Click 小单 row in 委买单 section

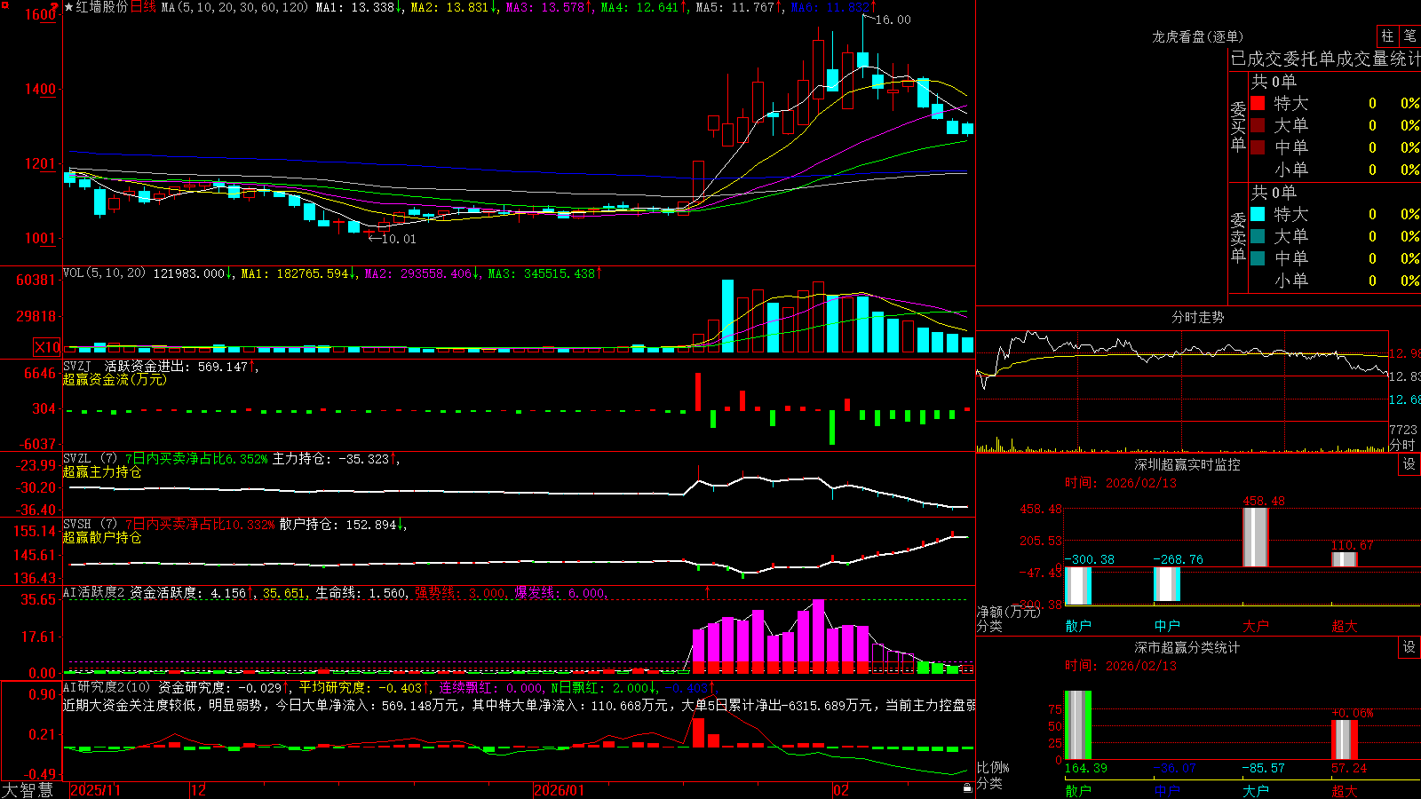point(1335,170)
